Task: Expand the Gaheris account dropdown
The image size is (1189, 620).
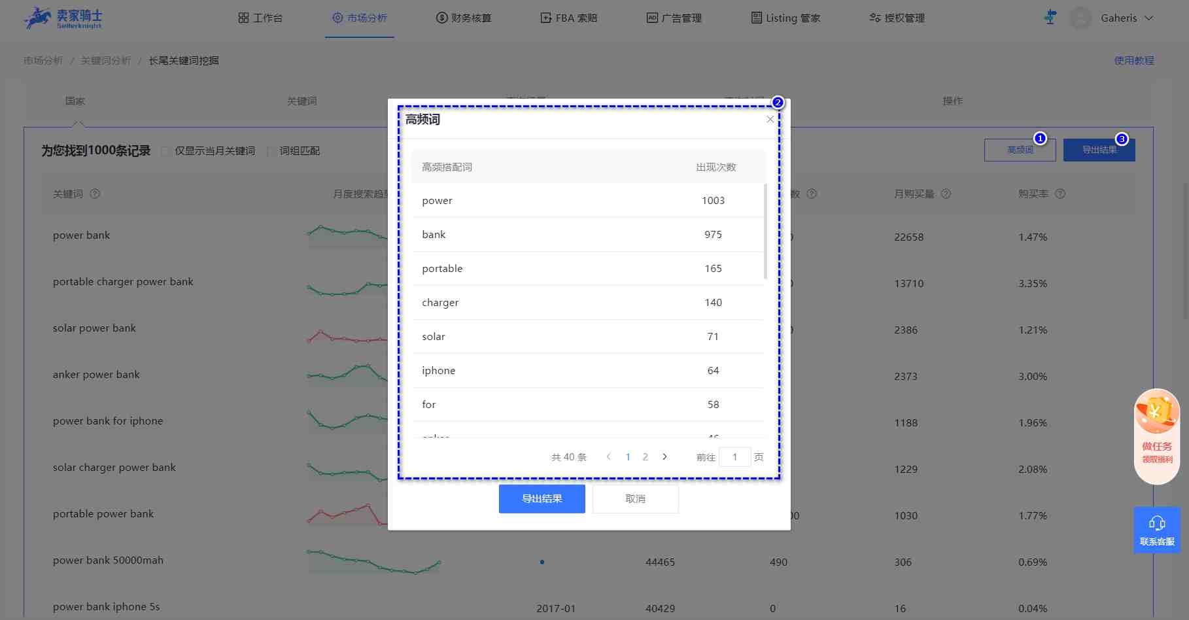Action: click(x=1127, y=18)
